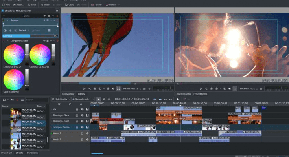Click the star favorite effects icon in timeline toolbar
Screen dimensions: 289x157
point(177,99)
